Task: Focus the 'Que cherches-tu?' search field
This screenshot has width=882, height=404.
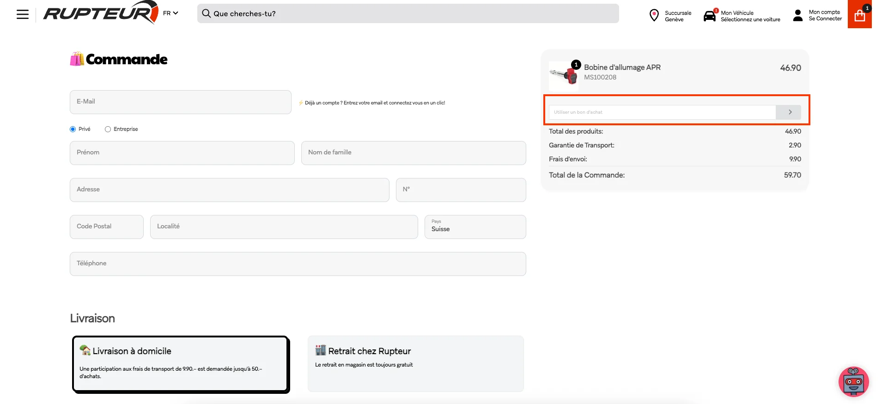Action: point(408,13)
